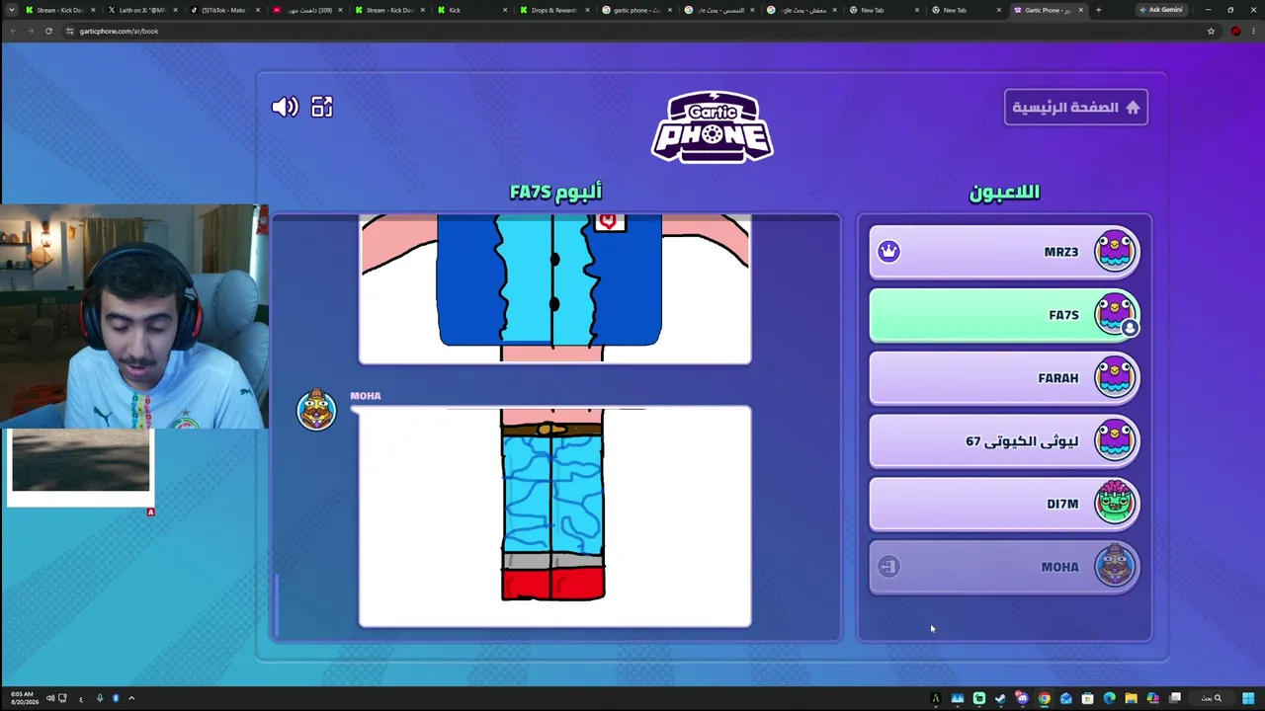1265x711 pixels.
Task: Click the Gartic Phone logo
Action: pos(712,127)
